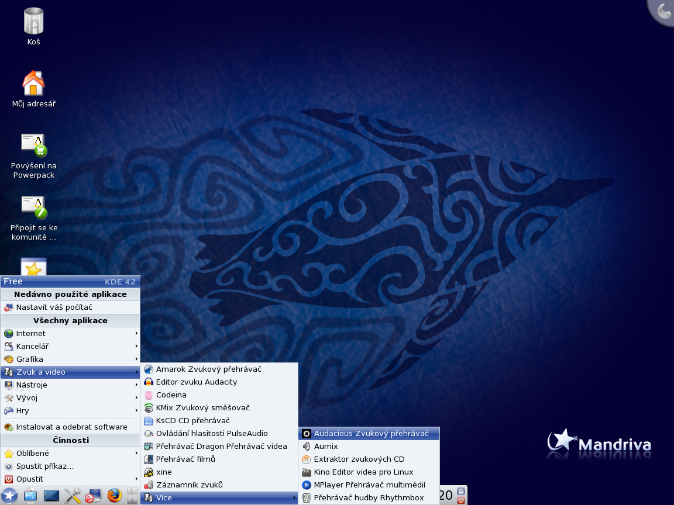Switch to virtual desktop 3 in pager
This screenshot has height=505, width=674.
click(132, 500)
